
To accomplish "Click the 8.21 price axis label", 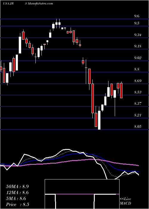I will [x=138, y=115].
